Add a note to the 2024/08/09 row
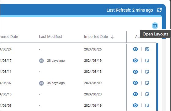171x111 pixels. [147, 83]
